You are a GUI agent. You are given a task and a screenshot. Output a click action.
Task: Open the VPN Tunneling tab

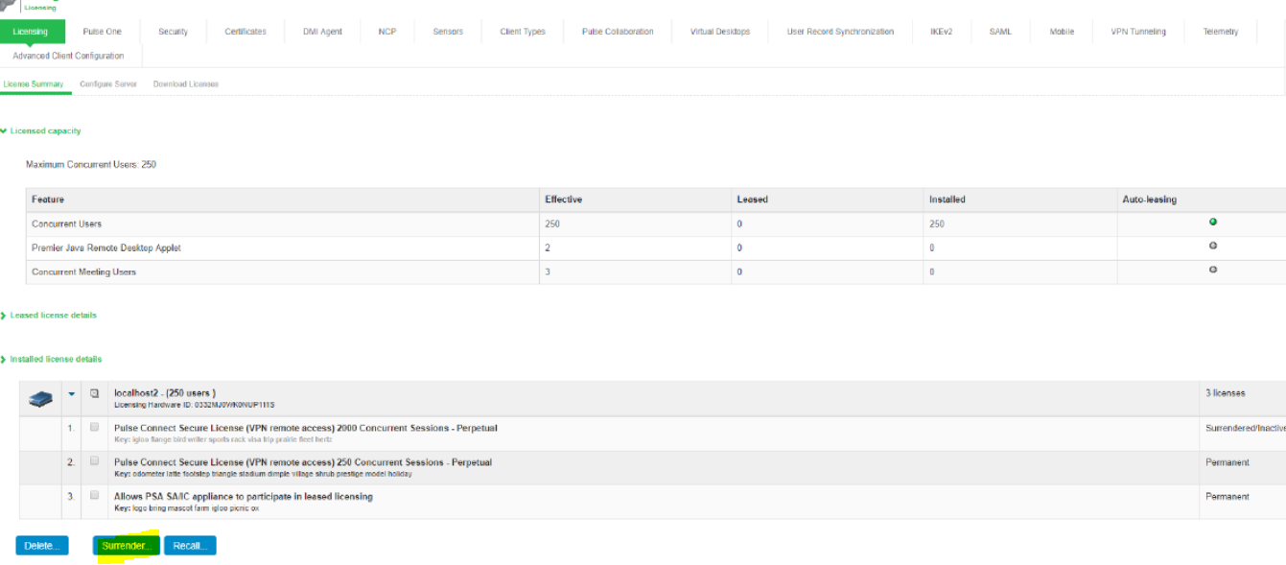point(1138,32)
